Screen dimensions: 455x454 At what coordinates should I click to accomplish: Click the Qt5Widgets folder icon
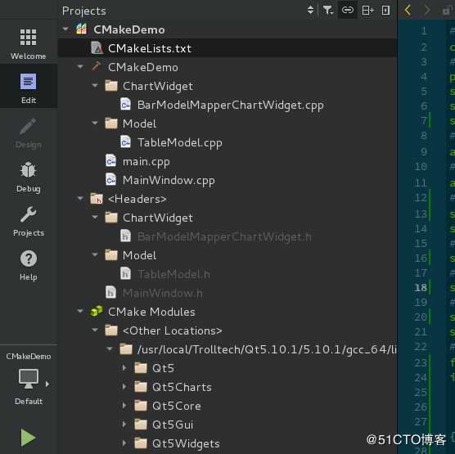141,443
